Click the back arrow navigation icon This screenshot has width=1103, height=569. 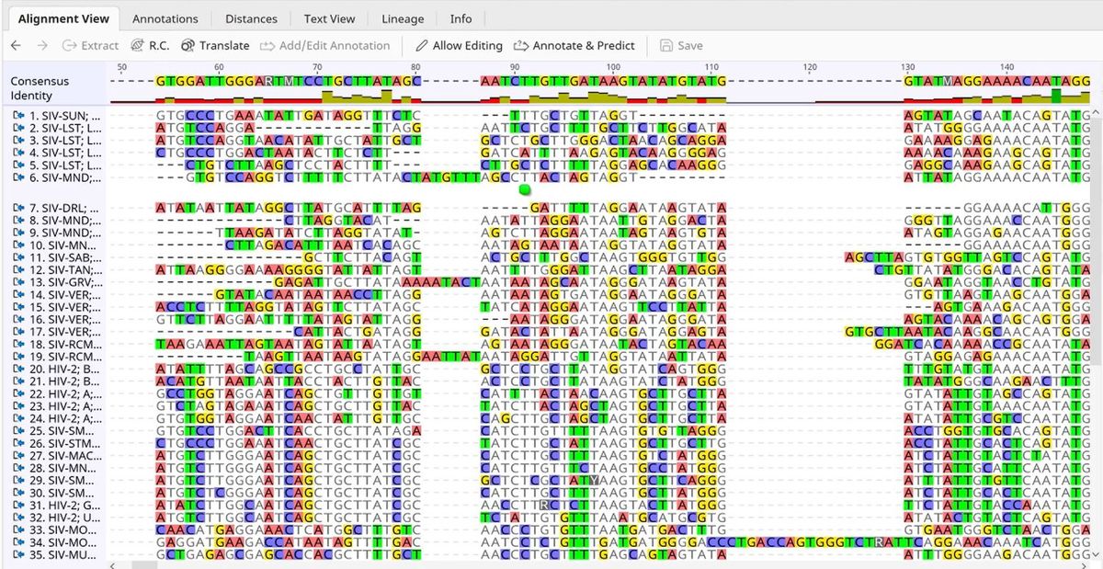coord(16,45)
